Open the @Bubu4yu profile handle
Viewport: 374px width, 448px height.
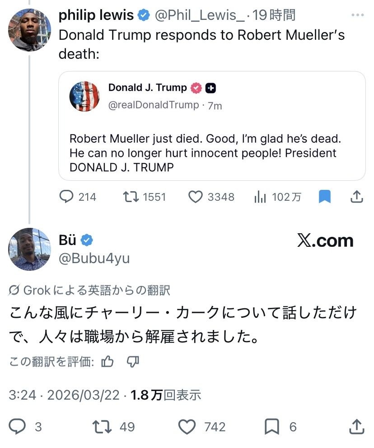[94, 258]
